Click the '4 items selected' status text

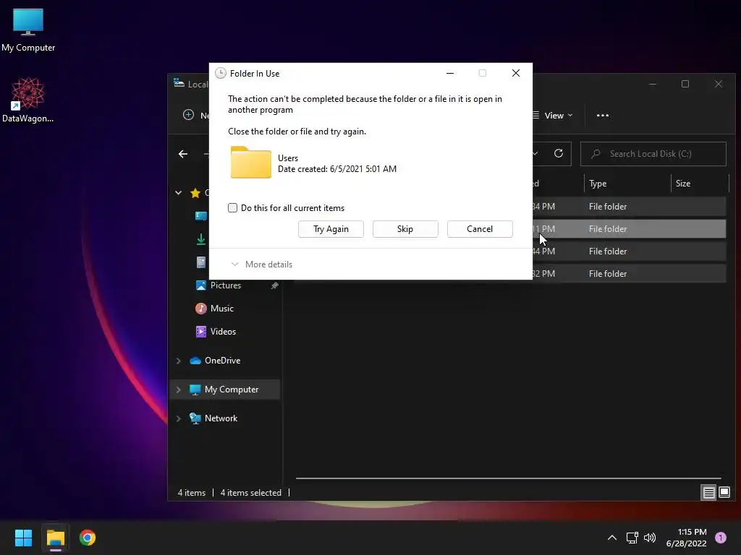pyautogui.click(x=251, y=493)
